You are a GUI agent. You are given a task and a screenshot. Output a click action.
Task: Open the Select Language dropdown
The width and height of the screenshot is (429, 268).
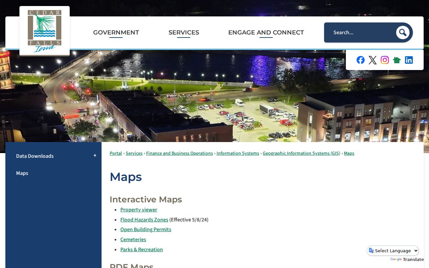[393, 251]
